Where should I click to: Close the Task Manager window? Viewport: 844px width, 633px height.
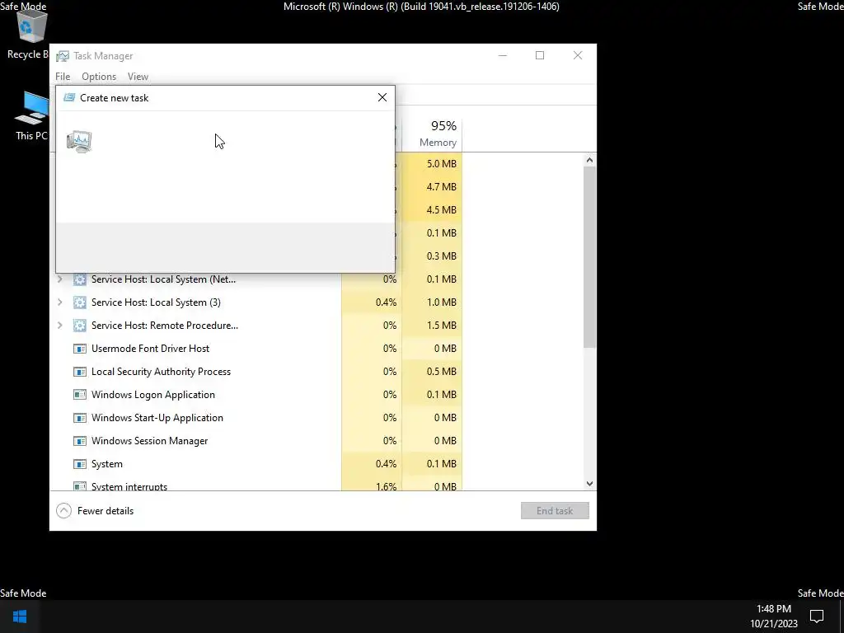click(578, 55)
